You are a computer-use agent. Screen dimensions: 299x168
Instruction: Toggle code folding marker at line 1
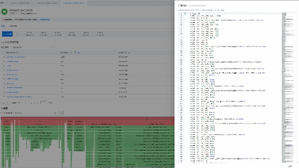[185, 13]
